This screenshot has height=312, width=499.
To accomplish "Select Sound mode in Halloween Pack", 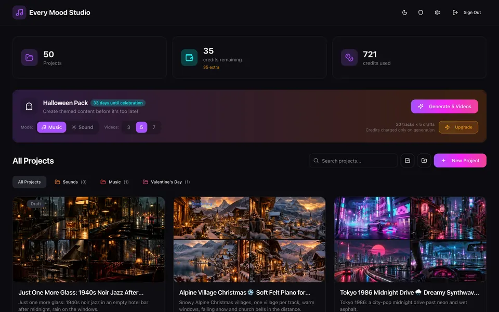I will [x=83, y=127].
